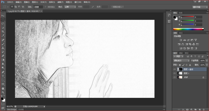Select the Lasso tool
The height and width of the screenshot is (111, 209).
click(3, 23)
